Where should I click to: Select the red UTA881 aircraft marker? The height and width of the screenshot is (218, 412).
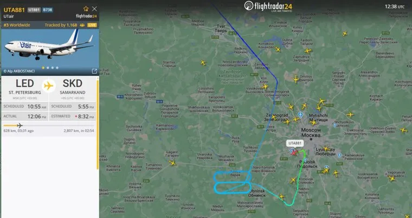(294, 153)
